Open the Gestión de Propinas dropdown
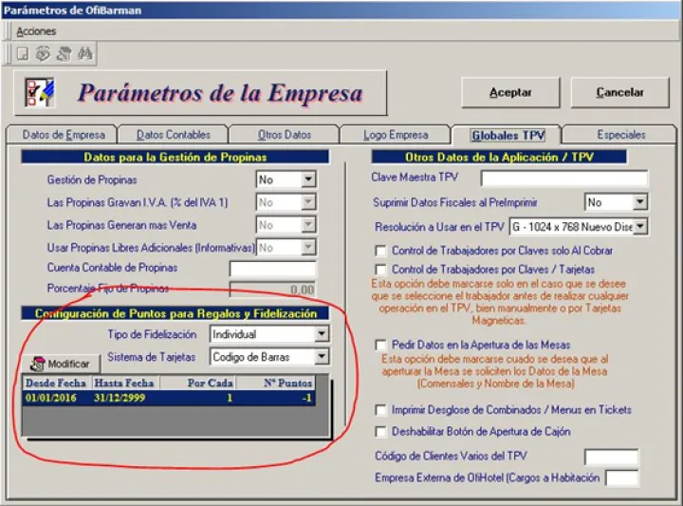The image size is (683, 506). pyautogui.click(x=308, y=179)
